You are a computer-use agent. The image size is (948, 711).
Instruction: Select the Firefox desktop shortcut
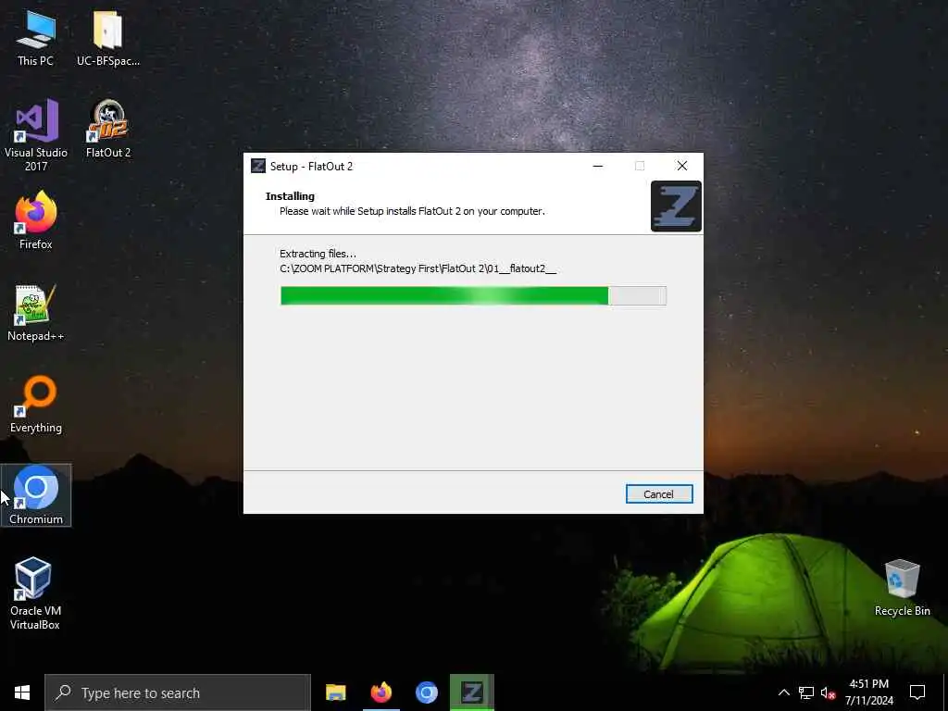tap(36, 220)
